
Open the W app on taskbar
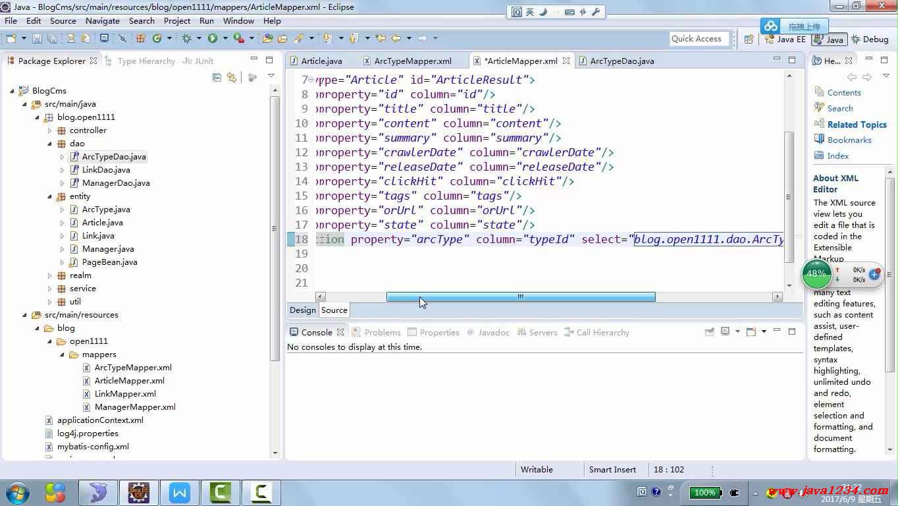pyautogui.click(x=179, y=493)
